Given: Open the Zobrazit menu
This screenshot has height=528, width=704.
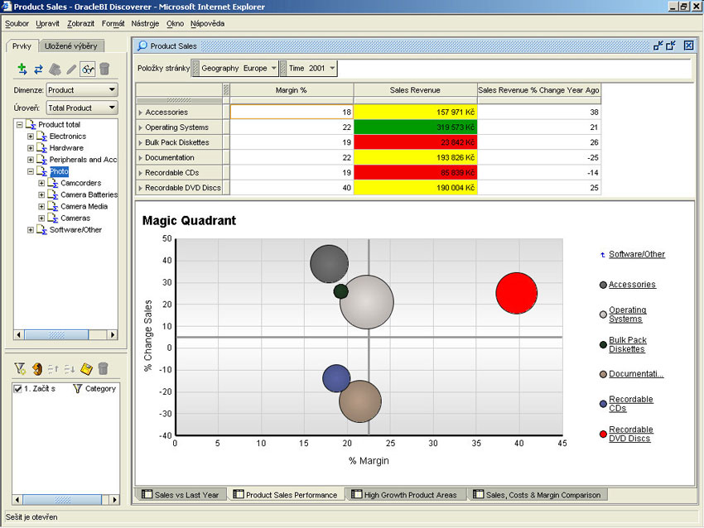Looking at the screenshot, I should coord(81,24).
